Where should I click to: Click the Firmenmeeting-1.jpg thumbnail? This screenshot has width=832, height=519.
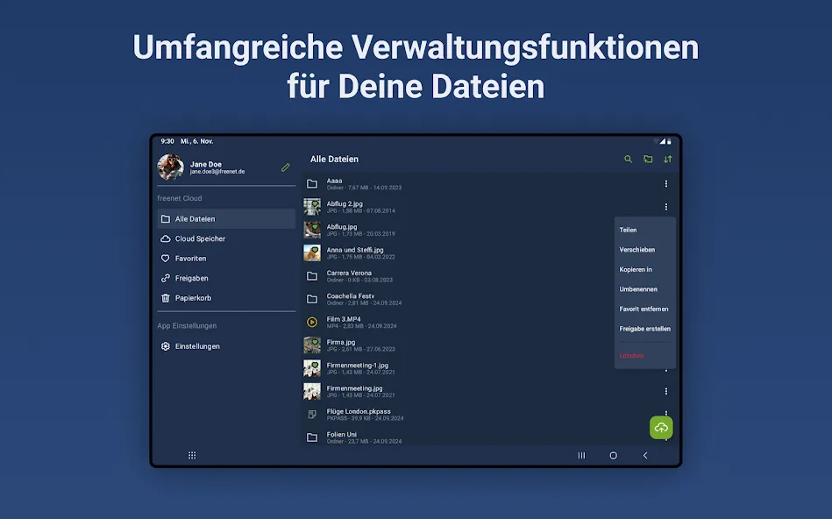pos(312,368)
